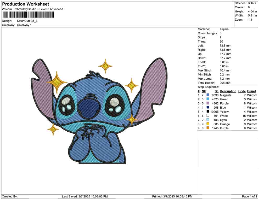Select the Trims value 30
The image size is (259, 199).
pyautogui.click(x=221, y=42)
